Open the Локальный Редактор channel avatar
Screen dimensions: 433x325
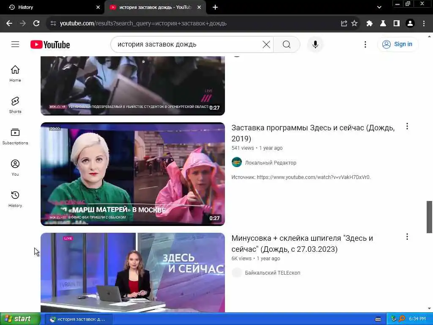(x=237, y=162)
